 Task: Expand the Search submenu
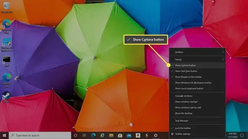(x=197, y=59)
